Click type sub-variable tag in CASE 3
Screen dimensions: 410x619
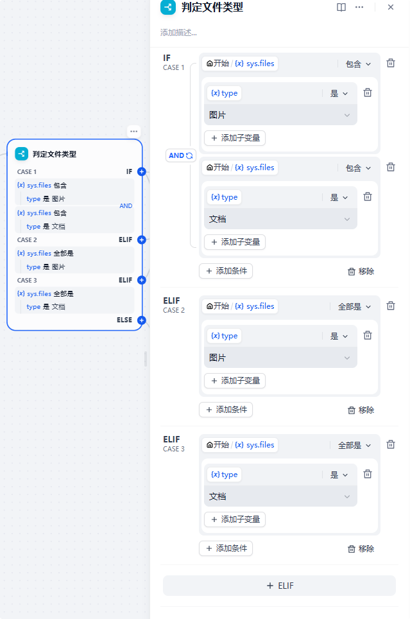(224, 475)
